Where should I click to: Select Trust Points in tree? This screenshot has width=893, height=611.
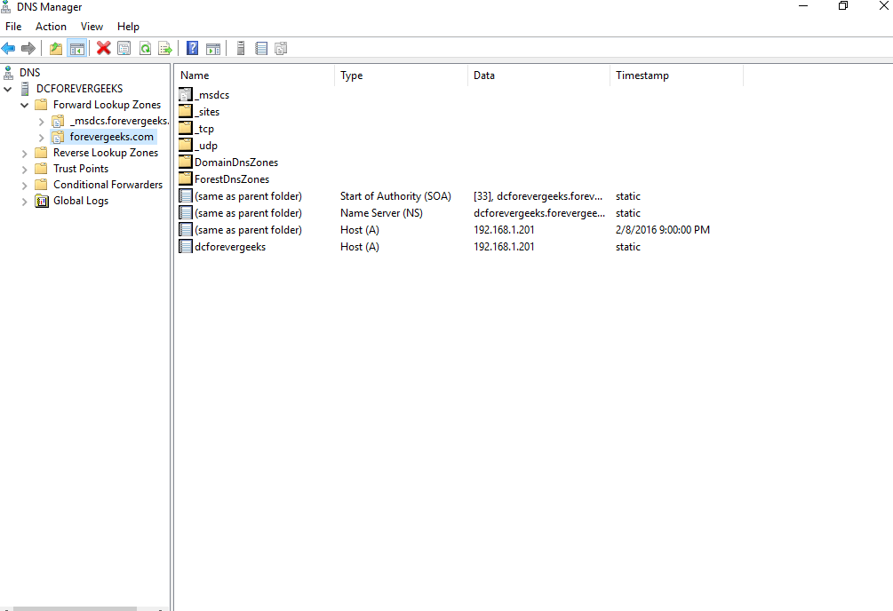coord(81,169)
